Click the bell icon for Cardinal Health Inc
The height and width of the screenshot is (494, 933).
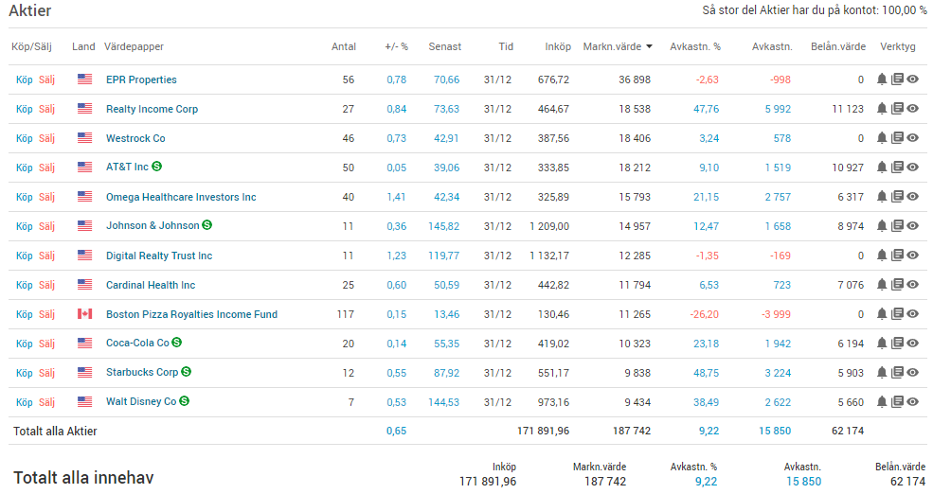pyautogui.click(x=882, y=284)
